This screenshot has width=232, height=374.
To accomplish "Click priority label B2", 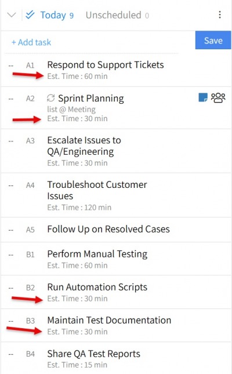I will 30,288.
